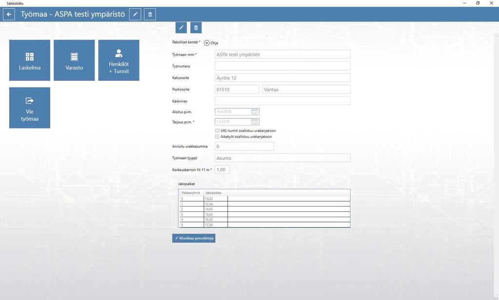Screen dimensions: 499x300
Task: Expand the Ohje help section
Action: point(207,43)
